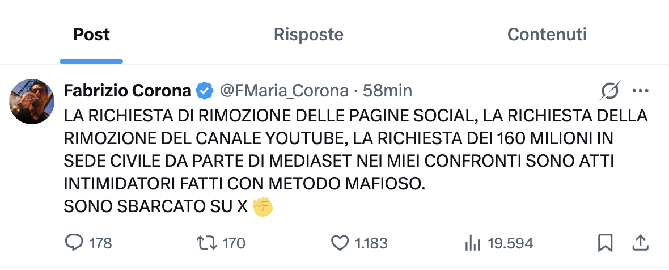Click the 19.594 views count
This screenshot has height=270, width=669.
click(x=511, y=243)
